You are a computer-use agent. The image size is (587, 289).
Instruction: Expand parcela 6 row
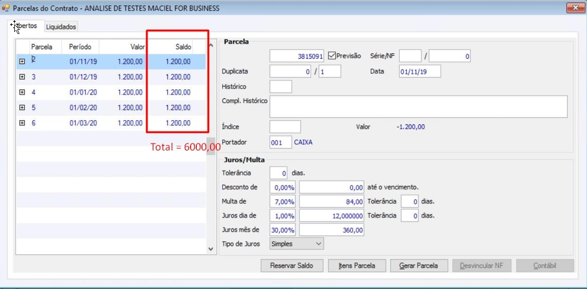click(x=22, y=123)
